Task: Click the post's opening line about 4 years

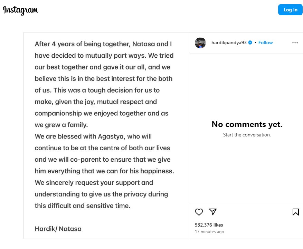Action: coord(103,44)
